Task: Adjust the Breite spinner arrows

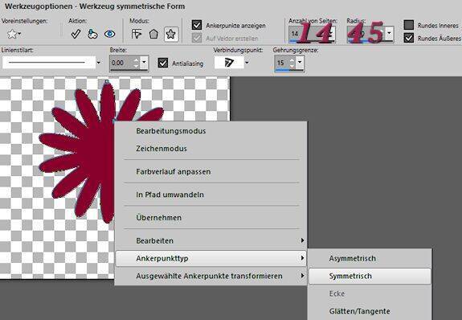Action: click(136, 63)
